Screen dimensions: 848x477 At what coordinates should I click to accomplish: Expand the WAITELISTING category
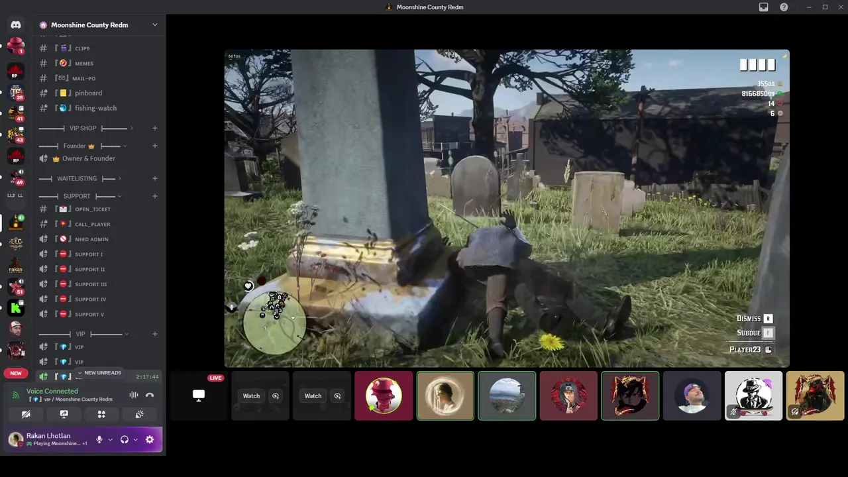(80, 178)
